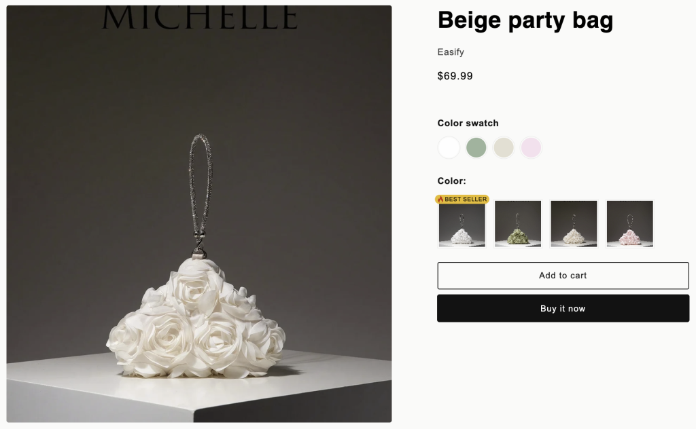This screenshot has width=696, height=429.
Task: Pick the light pink color swatch
Action: [x=532, y=147]
